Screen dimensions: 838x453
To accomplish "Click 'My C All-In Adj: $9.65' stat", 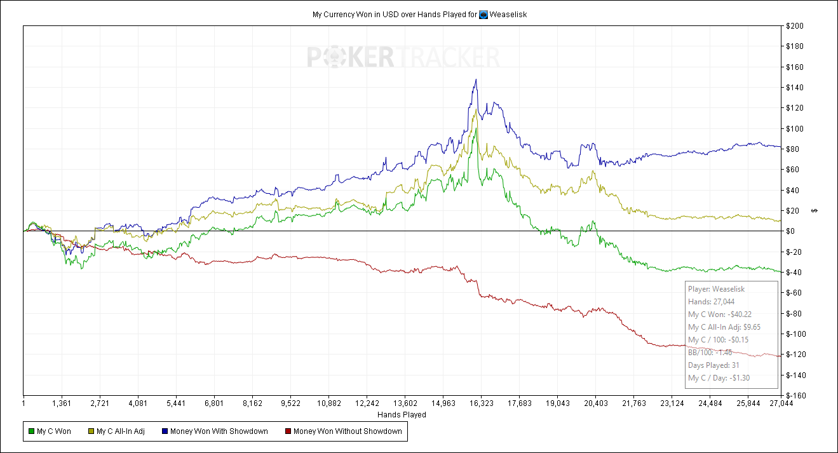I will (724, 327).
